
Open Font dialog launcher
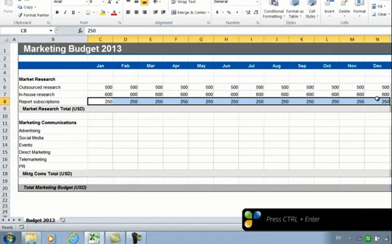pos(119,23)
